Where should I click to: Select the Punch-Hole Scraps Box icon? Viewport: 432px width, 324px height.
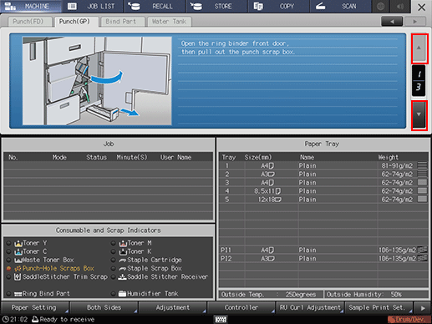pyautogui.click(x=18, y=269)
